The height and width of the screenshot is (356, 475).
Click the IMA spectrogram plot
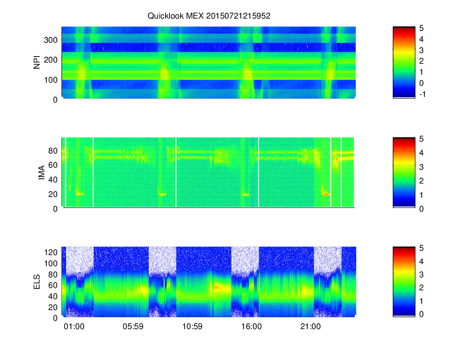(x=209, y=172)
